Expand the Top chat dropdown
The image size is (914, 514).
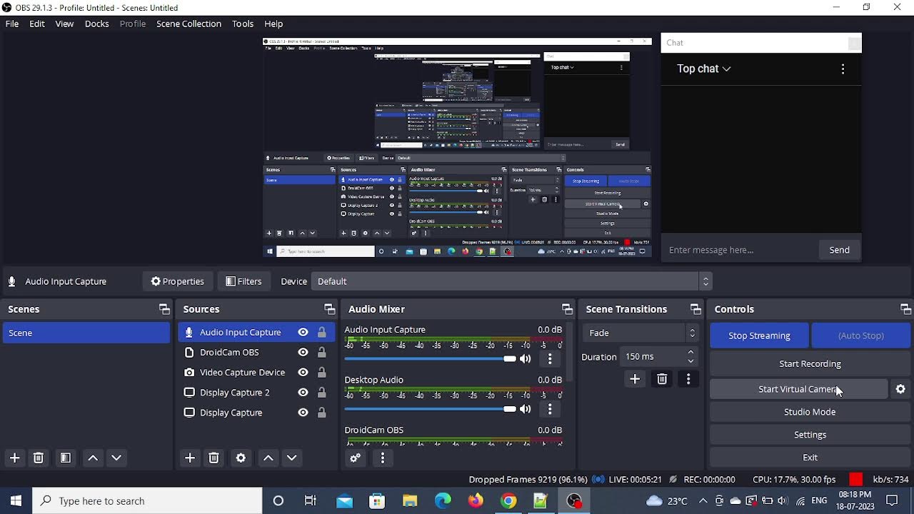point(704,69)
